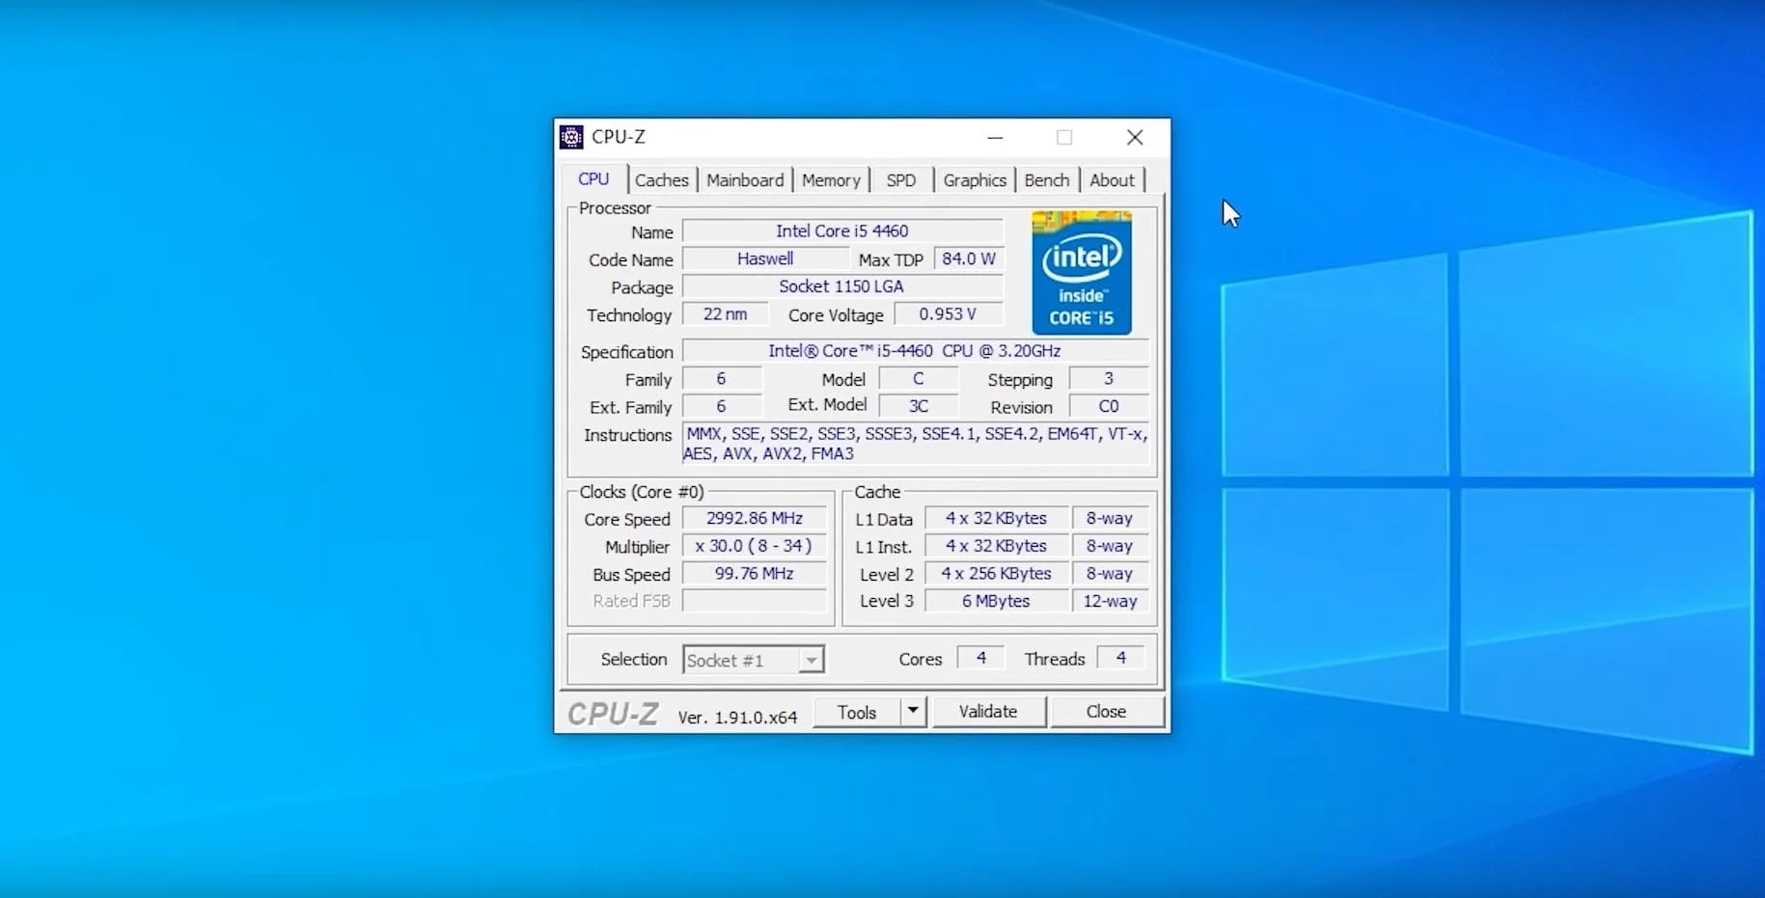
Task: Click the Stepping value 3
Action: tap(1109, 379)
